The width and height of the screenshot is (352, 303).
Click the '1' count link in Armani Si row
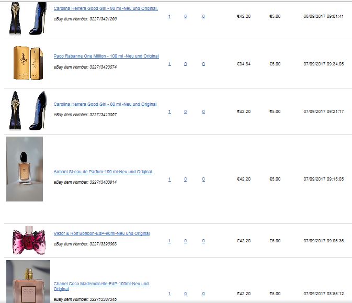[169, 179]
